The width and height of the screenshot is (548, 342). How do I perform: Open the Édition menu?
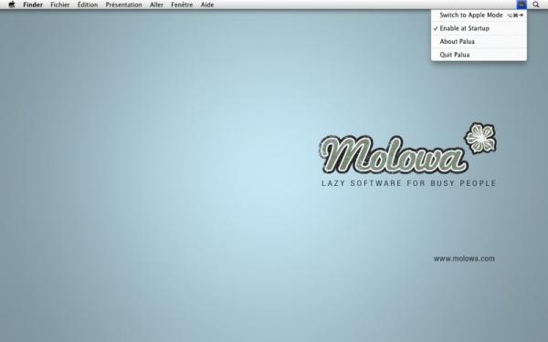(88, 5)
